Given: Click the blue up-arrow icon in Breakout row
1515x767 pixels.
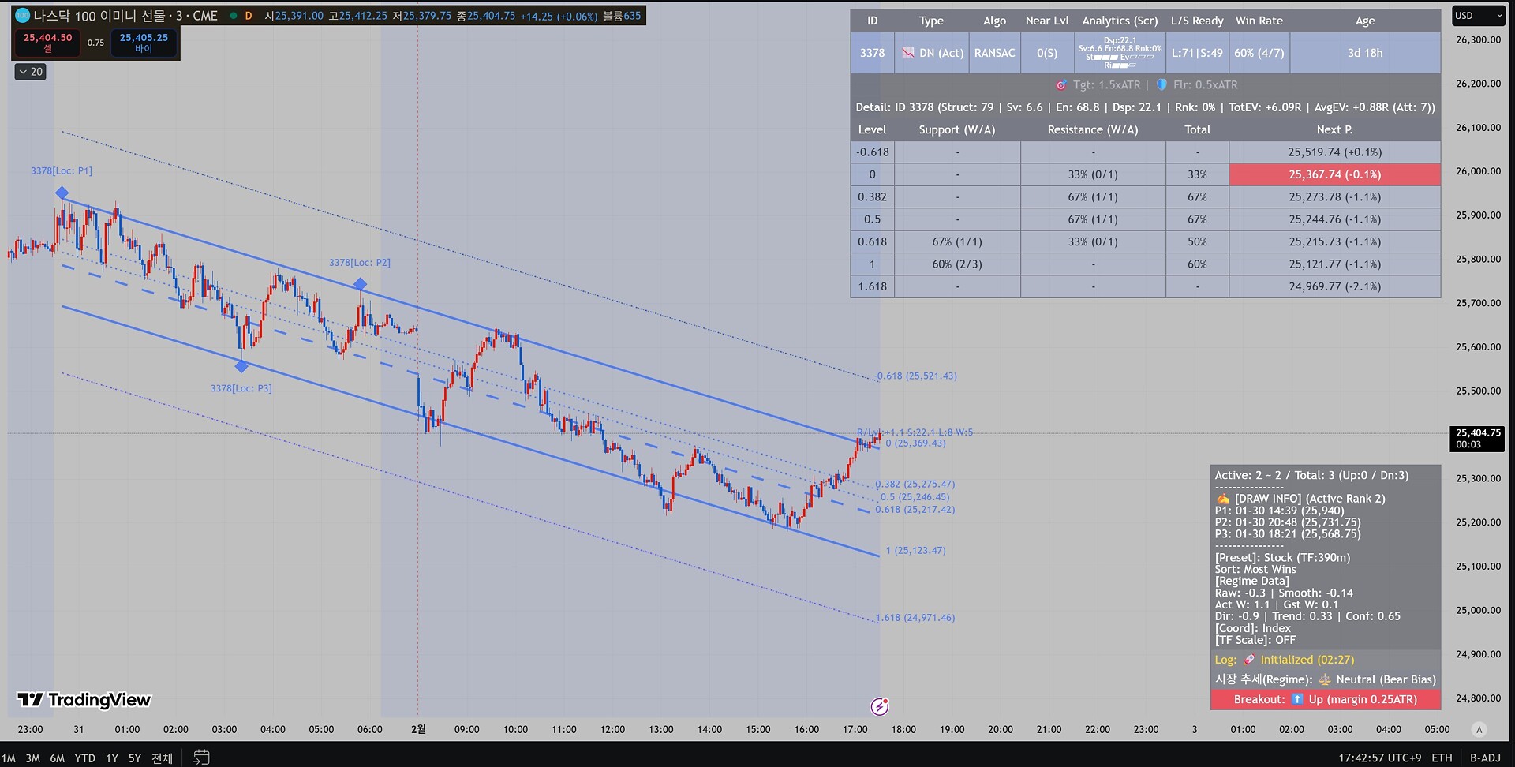Looking at the screenshot, I should (x=1297, y=699).
